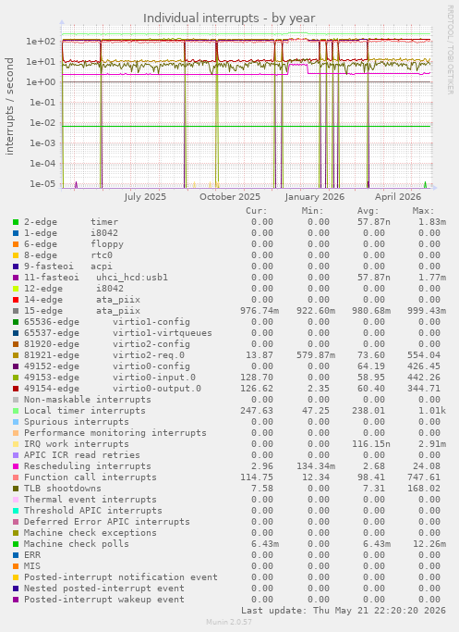Click the salmon Function call interrupts swatch

click(16, 477)
